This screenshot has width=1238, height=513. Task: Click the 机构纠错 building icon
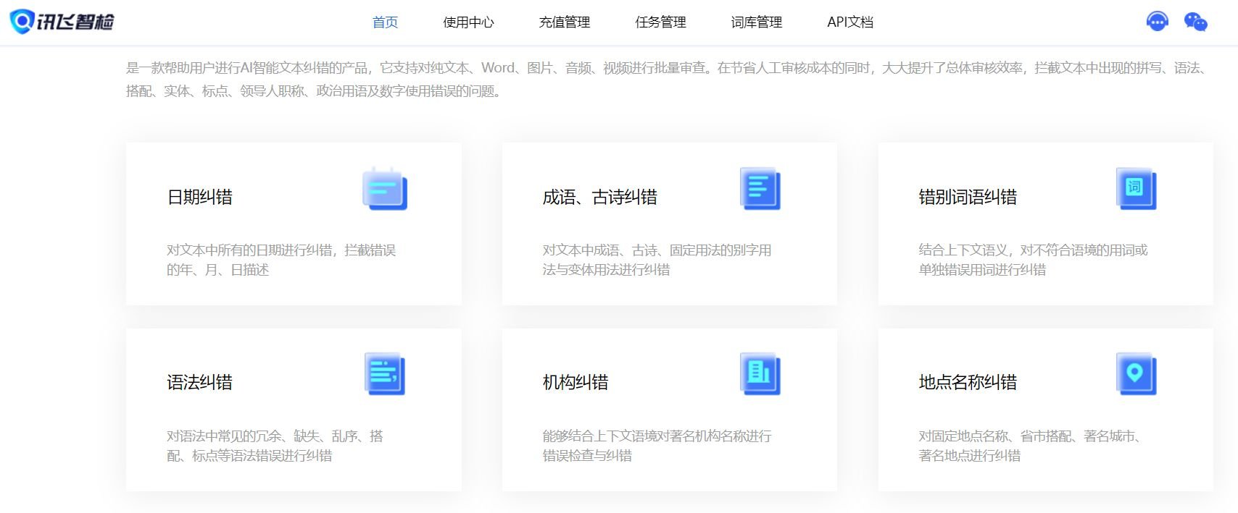pyautogui.click(x=760, y=374)
